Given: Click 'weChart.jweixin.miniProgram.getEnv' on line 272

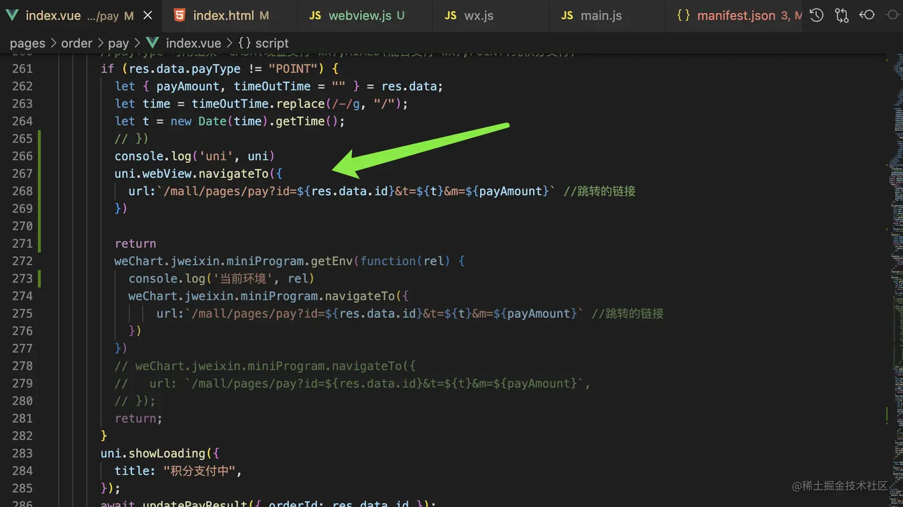Looking at the screenshot, I should pyautogui.click(x=234, y=261).
